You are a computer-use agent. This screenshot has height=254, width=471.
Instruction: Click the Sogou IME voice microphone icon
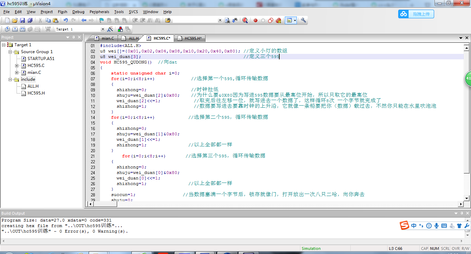tap(436, 226)
